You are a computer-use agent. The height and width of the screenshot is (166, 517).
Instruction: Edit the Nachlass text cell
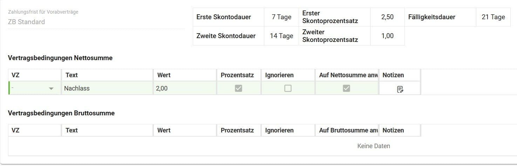click(107, 88)
